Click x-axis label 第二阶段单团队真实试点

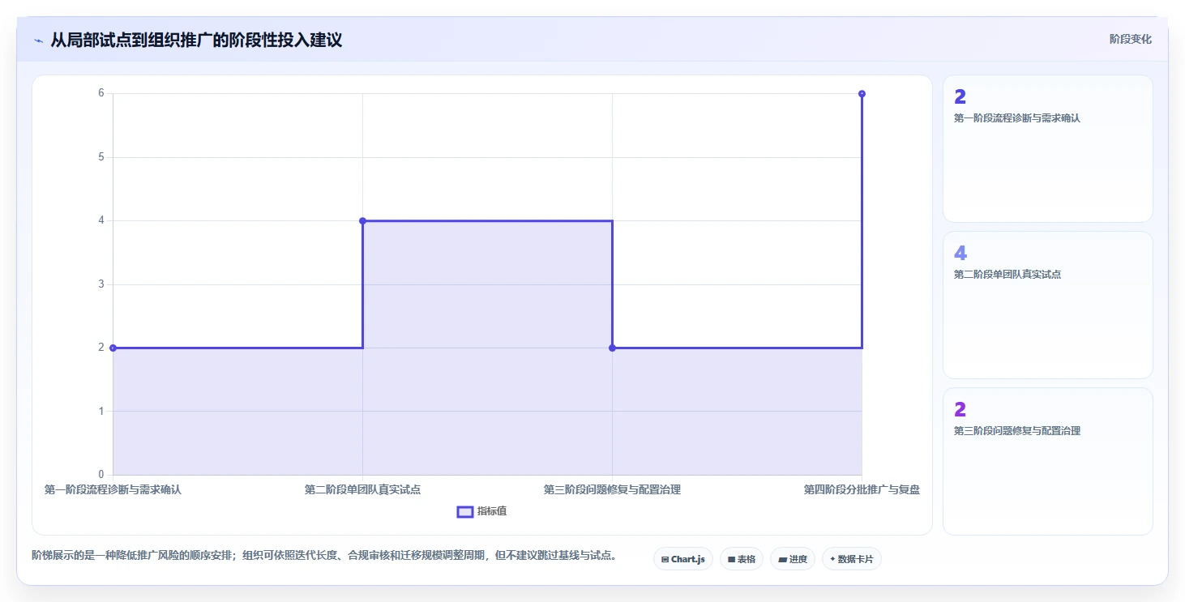[362, 489]
